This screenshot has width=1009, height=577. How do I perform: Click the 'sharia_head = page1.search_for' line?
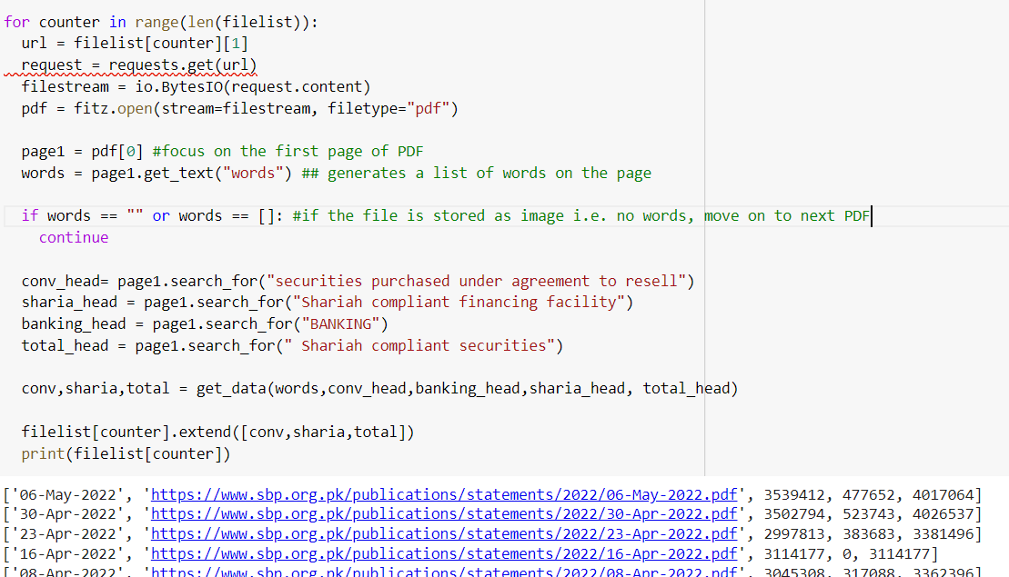[x=327, y=302]
